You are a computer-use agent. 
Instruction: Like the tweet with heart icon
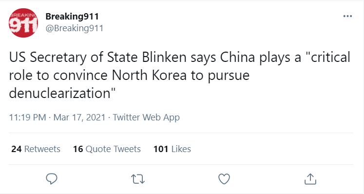pos(224,179)
